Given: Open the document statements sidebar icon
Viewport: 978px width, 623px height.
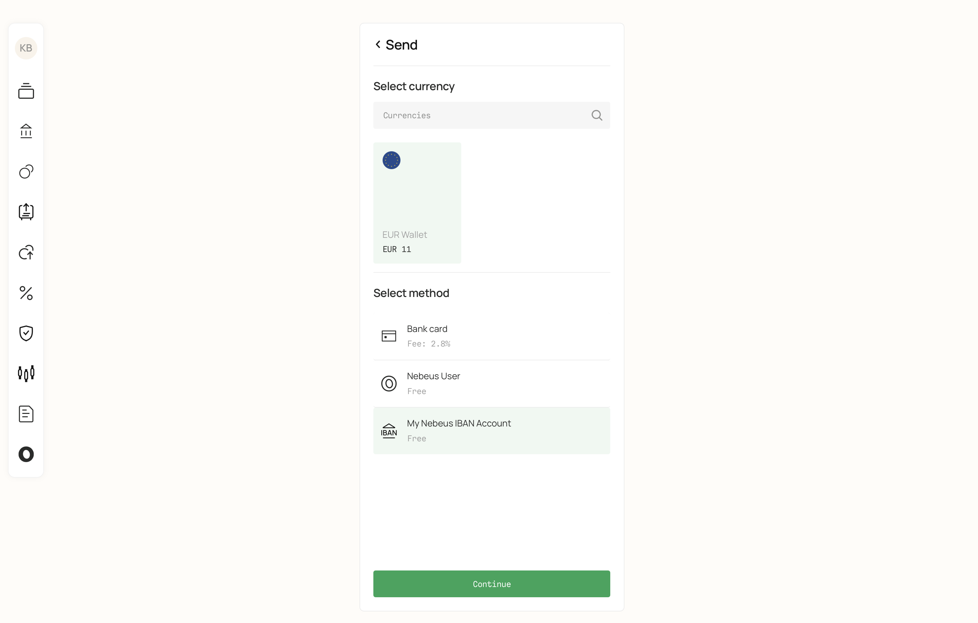Looking at the screenshot, I should point(26,414).
